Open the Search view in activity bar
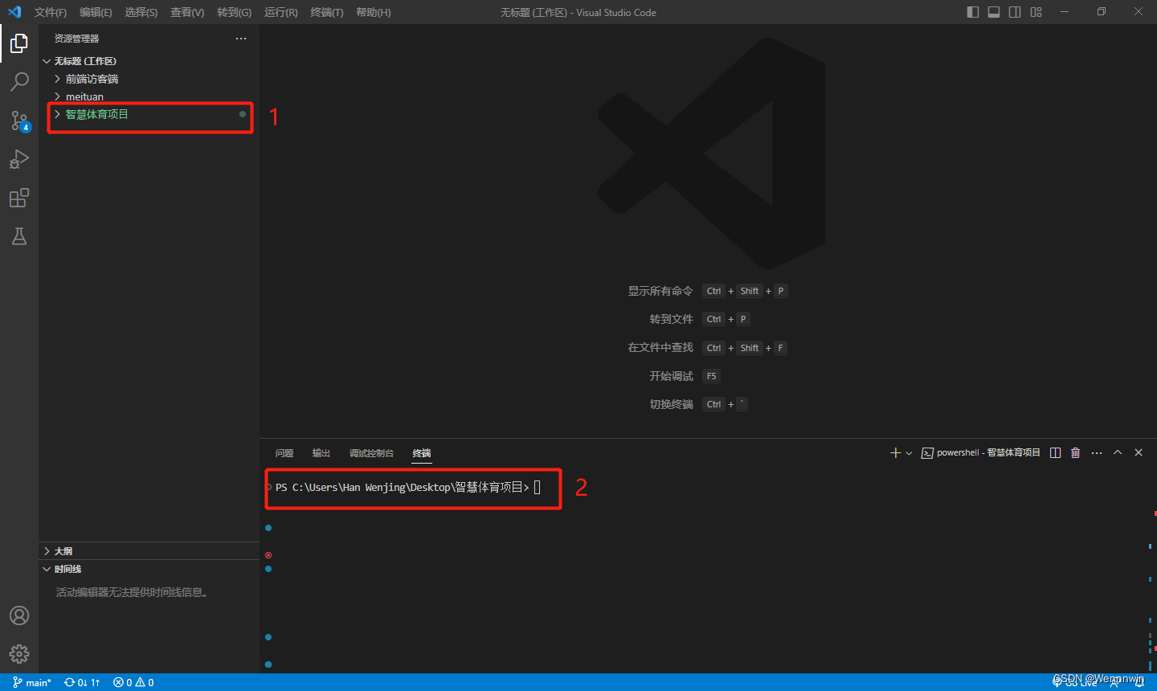Image resolution: width=1157 pixels, height=691 pixels. [x=19, y=81]
